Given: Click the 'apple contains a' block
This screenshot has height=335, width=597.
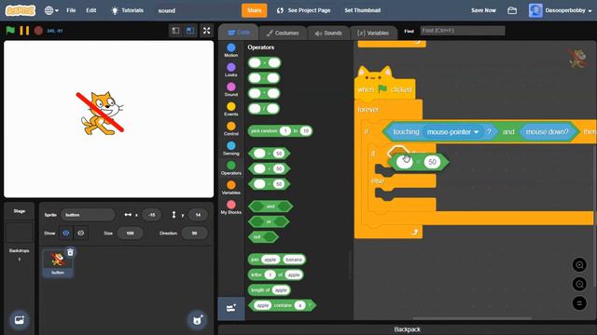Looking at the screenshot, I should [282, 305].
